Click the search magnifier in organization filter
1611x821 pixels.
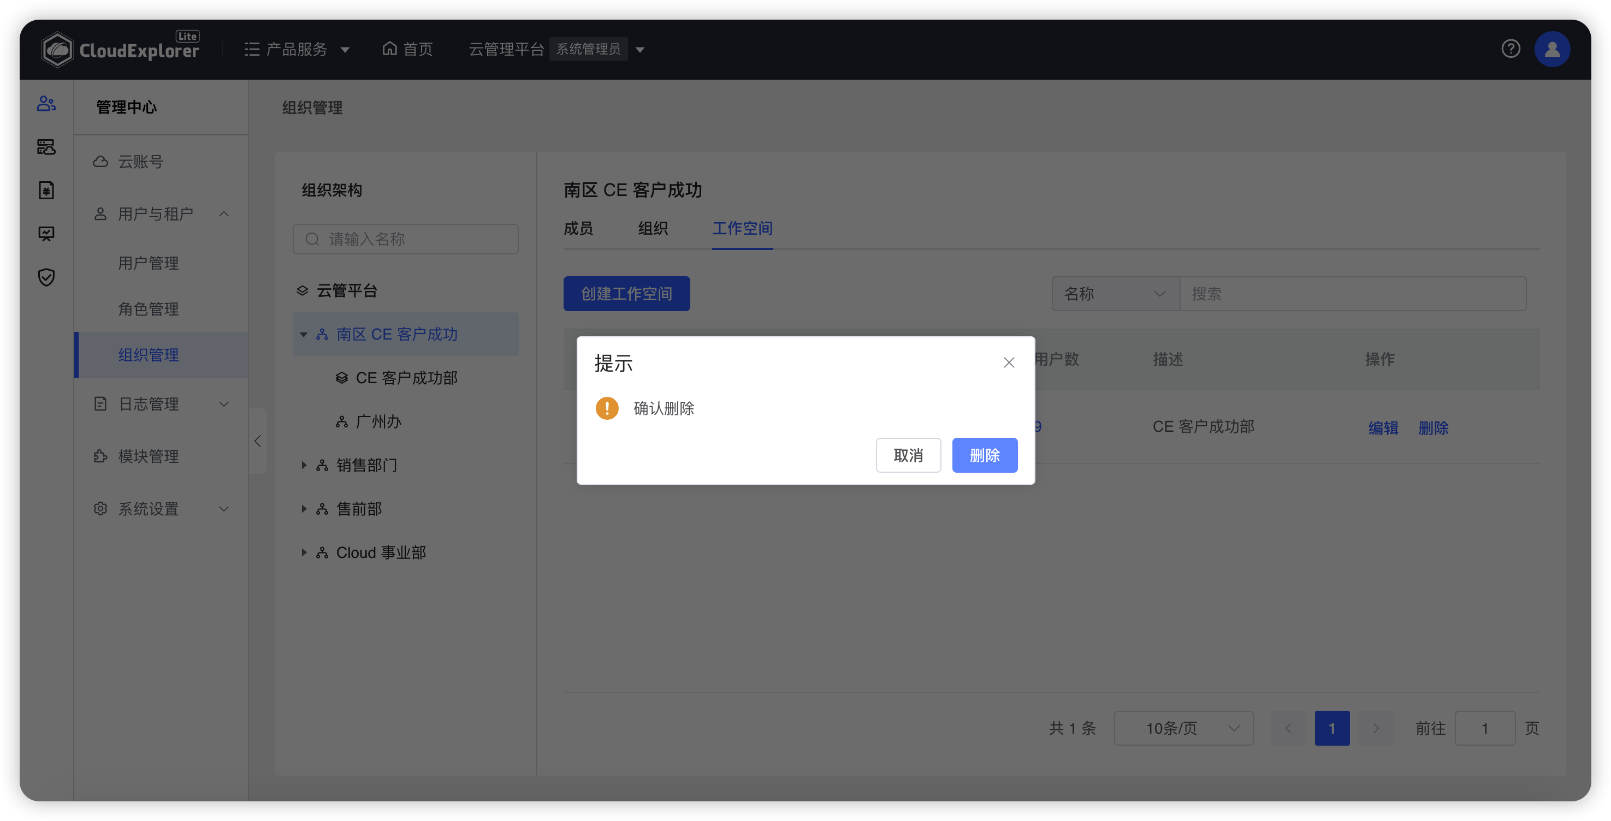tap(312, 239)
